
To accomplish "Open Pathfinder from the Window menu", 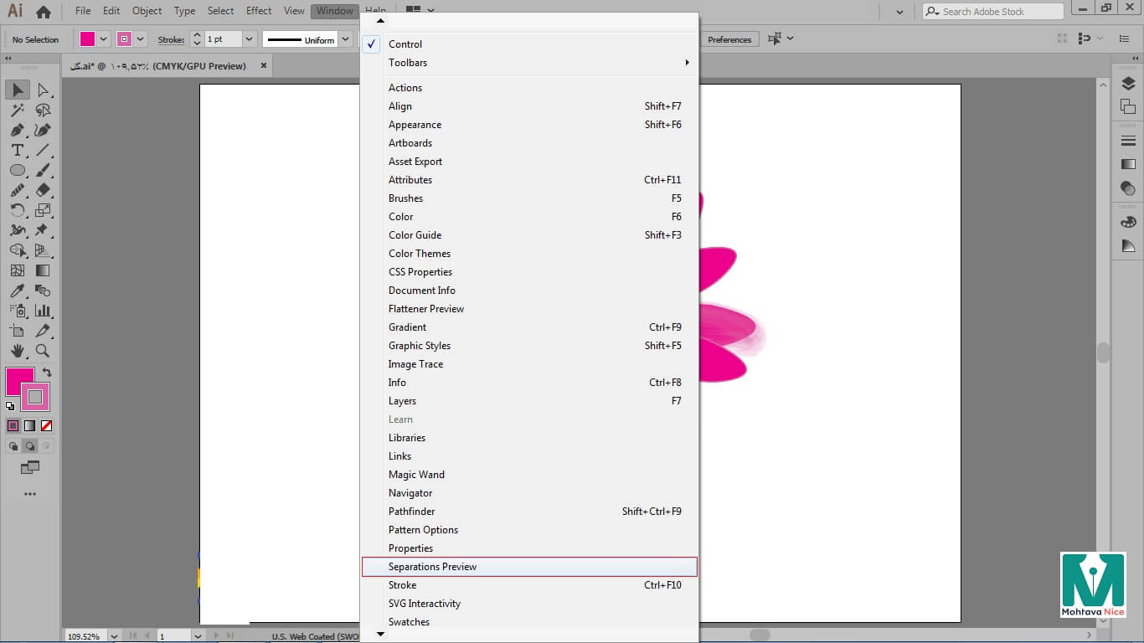I will point(411,512).
